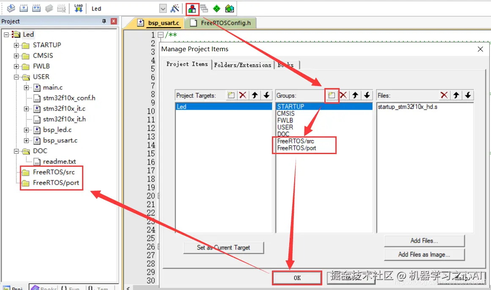Select stm32f10x_conf.h in the project tree

(x=69, y=98)
